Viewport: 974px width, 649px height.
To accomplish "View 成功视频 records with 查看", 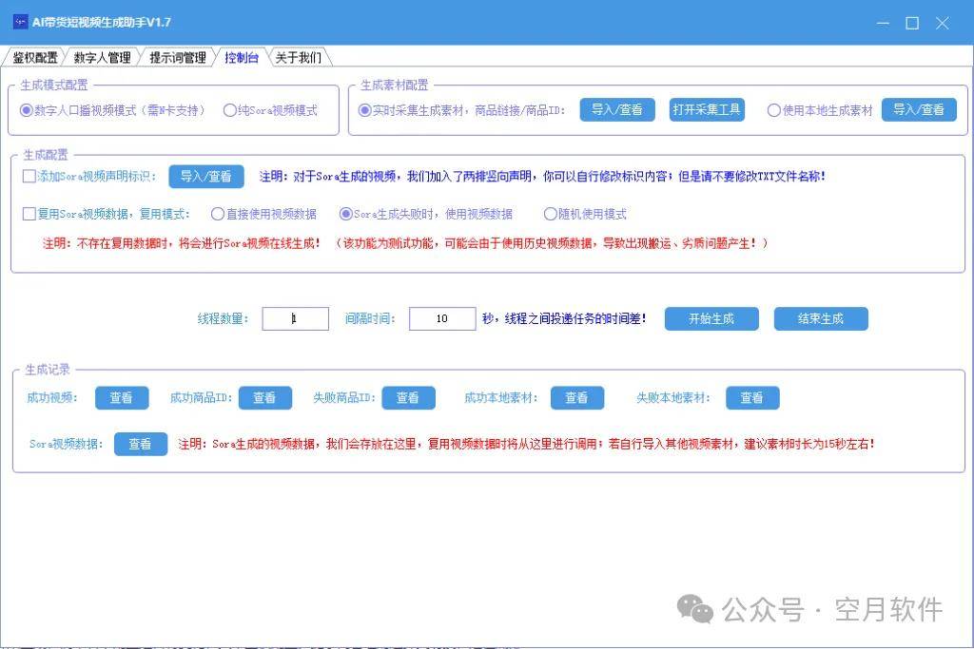I will pos(122,398).
